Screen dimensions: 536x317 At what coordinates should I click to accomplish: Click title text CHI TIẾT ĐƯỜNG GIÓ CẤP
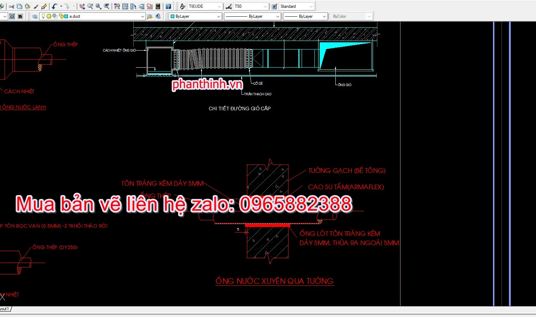click(x=240, y=109)
